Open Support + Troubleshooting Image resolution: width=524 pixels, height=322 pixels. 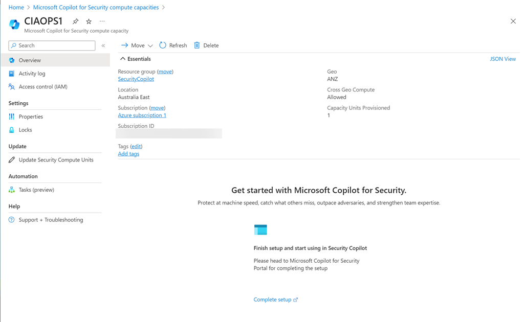[x=51, y=220]
